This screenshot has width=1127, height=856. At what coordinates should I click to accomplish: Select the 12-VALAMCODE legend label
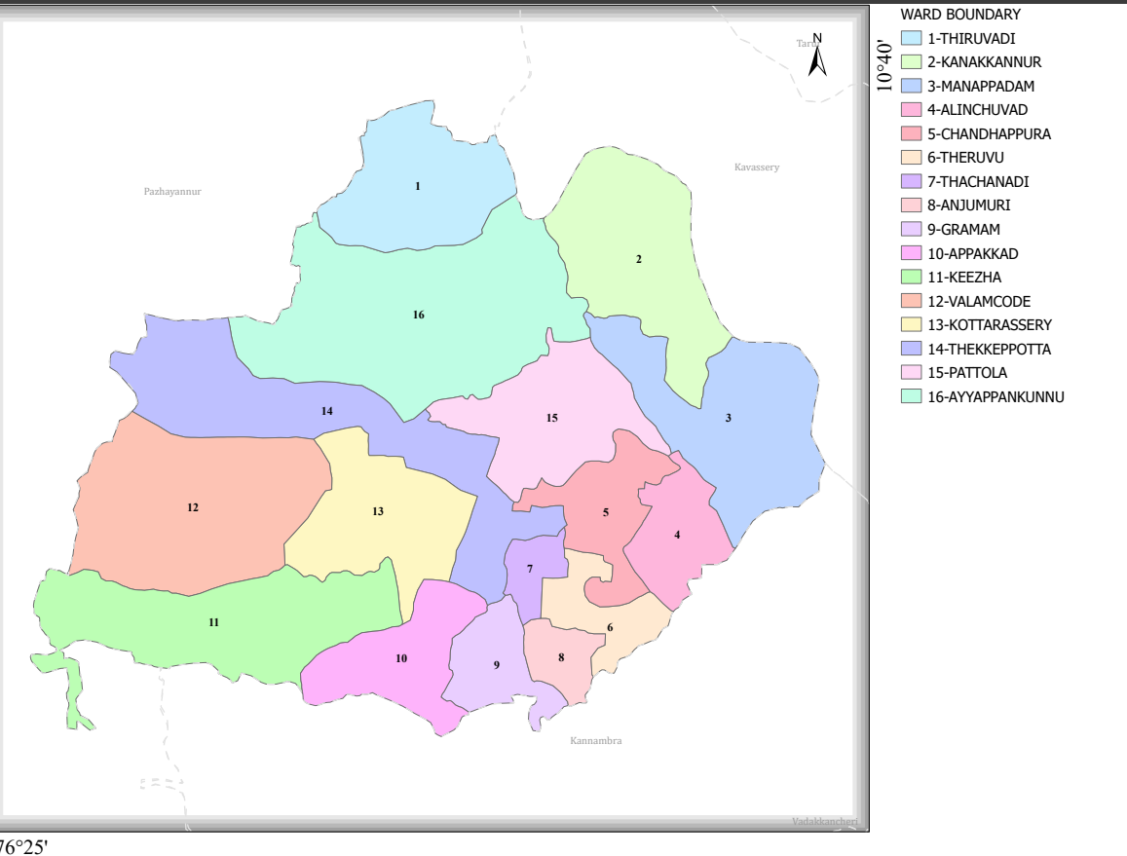point(979,302)
